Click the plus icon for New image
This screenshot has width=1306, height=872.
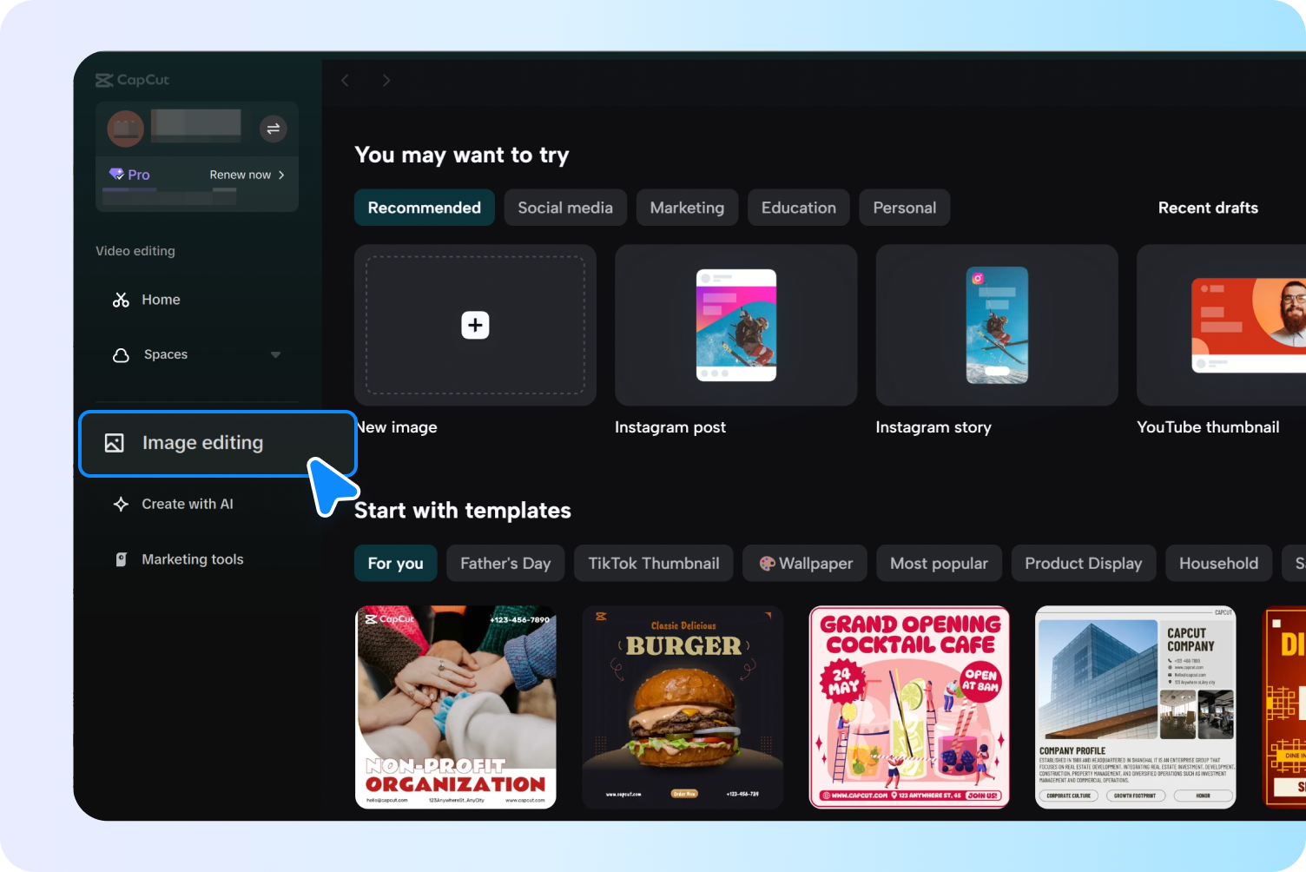coord(475,325)
